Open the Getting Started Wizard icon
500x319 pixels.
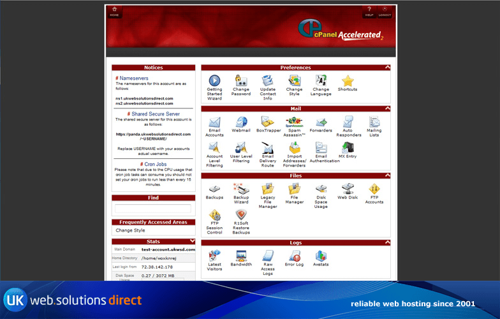click(214, 81)
